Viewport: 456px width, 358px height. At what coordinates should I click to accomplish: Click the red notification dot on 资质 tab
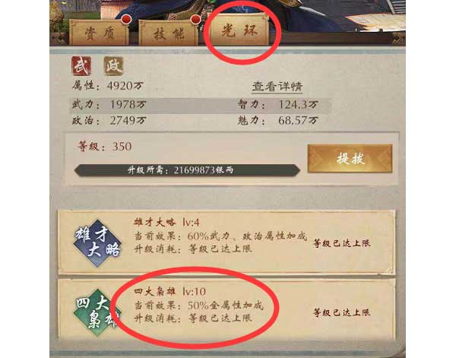(126, 20)
